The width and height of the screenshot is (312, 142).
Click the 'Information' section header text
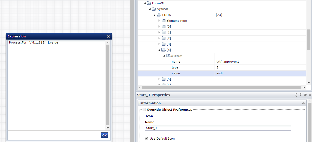pos(150,103)
